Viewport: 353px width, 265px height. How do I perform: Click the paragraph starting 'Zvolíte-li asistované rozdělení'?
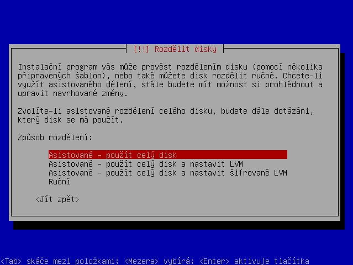click(166, 115)
